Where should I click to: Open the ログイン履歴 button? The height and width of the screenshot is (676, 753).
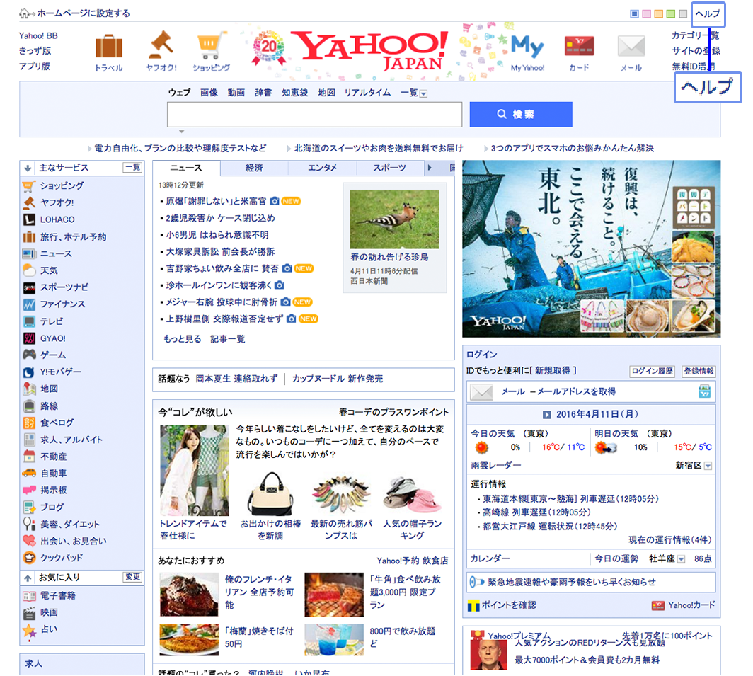653,371
